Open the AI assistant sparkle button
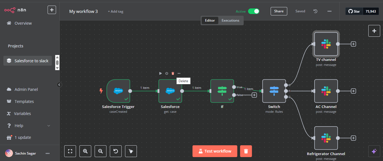Viewport: 383px width, 161px height. coord(374,151)
